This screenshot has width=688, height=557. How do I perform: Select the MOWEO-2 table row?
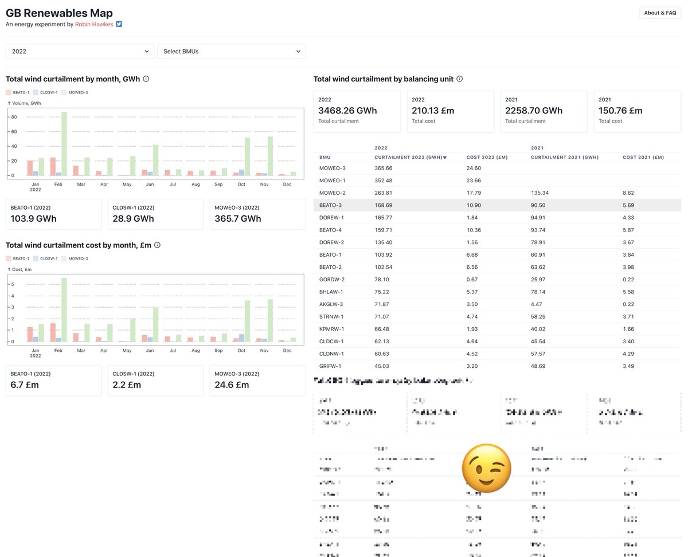click(x=498, y=193)
